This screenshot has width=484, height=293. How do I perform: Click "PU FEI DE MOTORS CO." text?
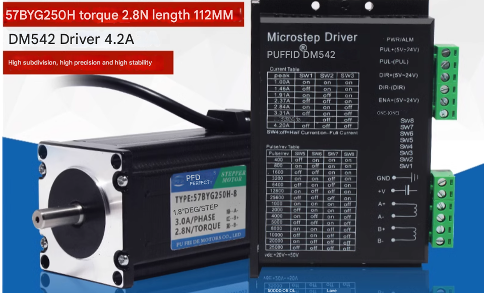(x=208, y=241)
